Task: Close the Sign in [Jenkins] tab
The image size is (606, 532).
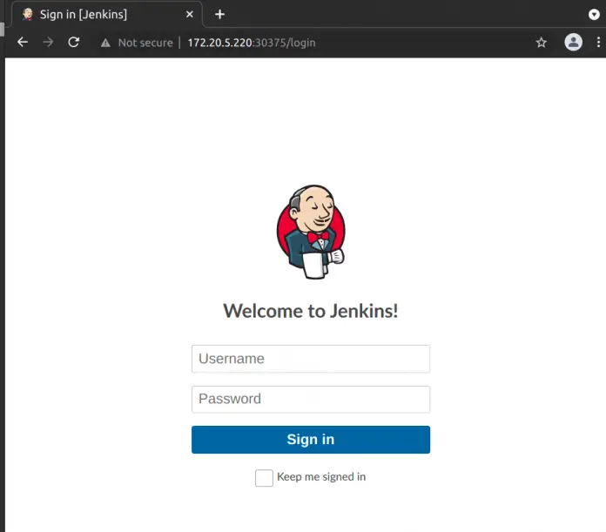Action: tap(190, 15)
